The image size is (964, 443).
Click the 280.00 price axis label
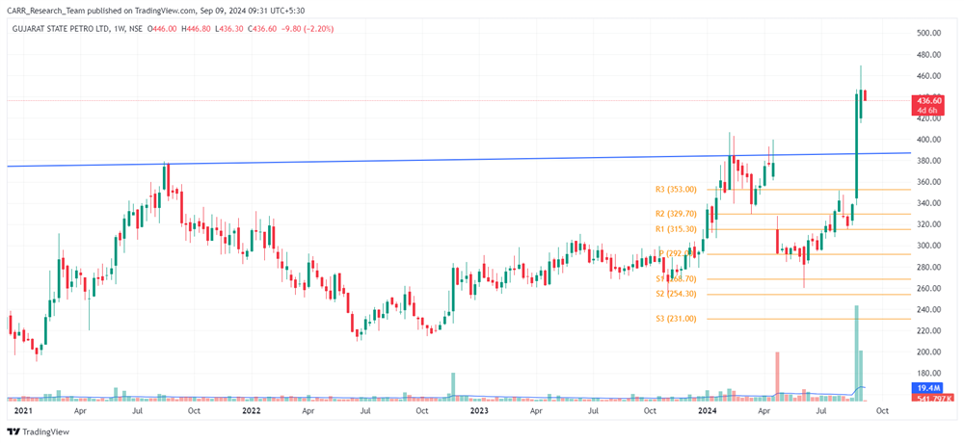[929, 268]
